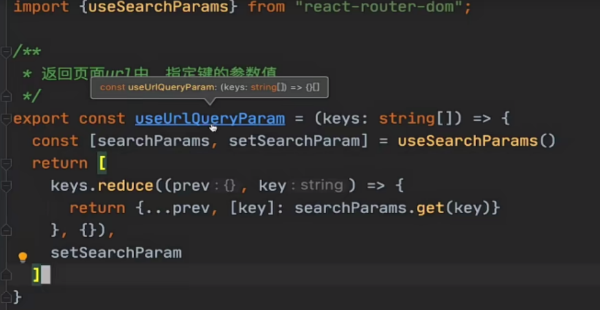Collapse the fold marker at export const line

6,119
